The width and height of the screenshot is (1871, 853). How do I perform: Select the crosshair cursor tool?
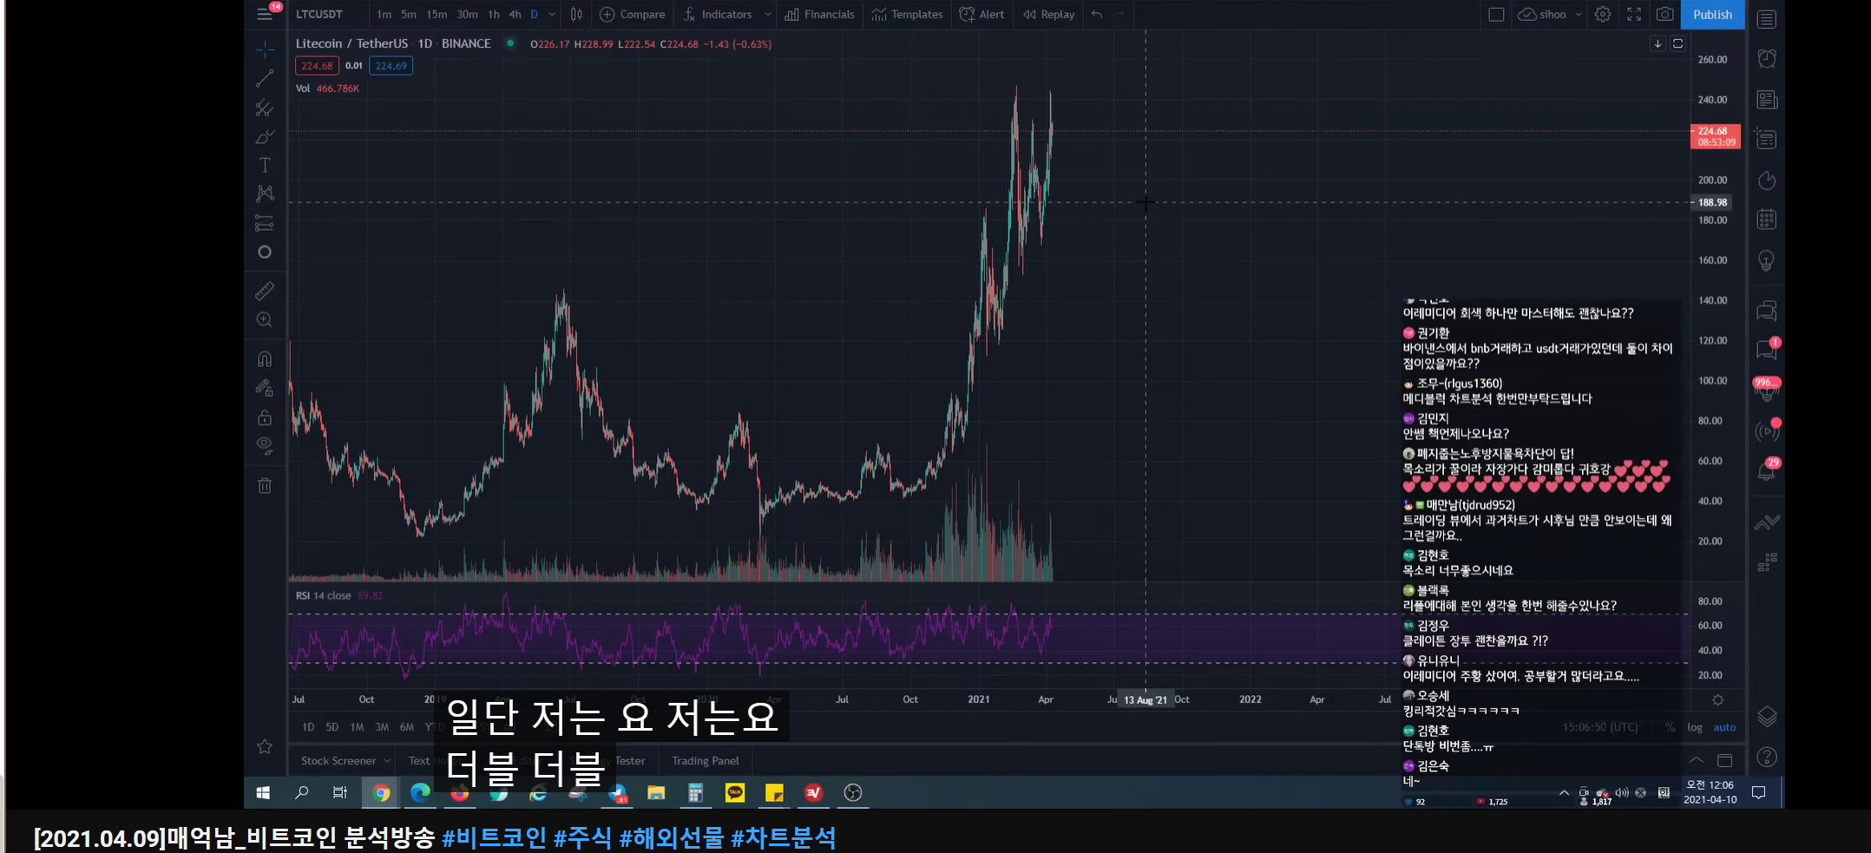click(x=265, y=49)
